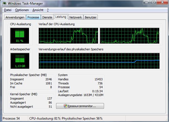Viewport: 169px width, 122px height.
Task: Click status bar Prozesse: 54
Action: [11, 118]
